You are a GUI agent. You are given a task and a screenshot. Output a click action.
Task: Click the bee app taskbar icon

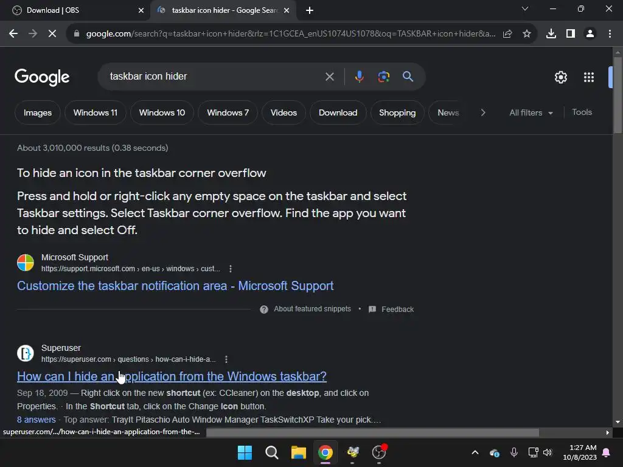(x=352, y=452)
